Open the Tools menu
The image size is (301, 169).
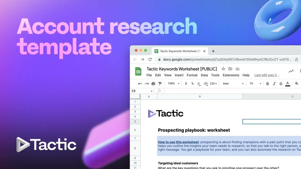click(215, 75)
